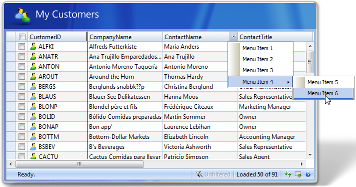Expand Menu Item 4 submenu arrow
The height and width of the screenshot is (187, 356).
coord(288,82)
